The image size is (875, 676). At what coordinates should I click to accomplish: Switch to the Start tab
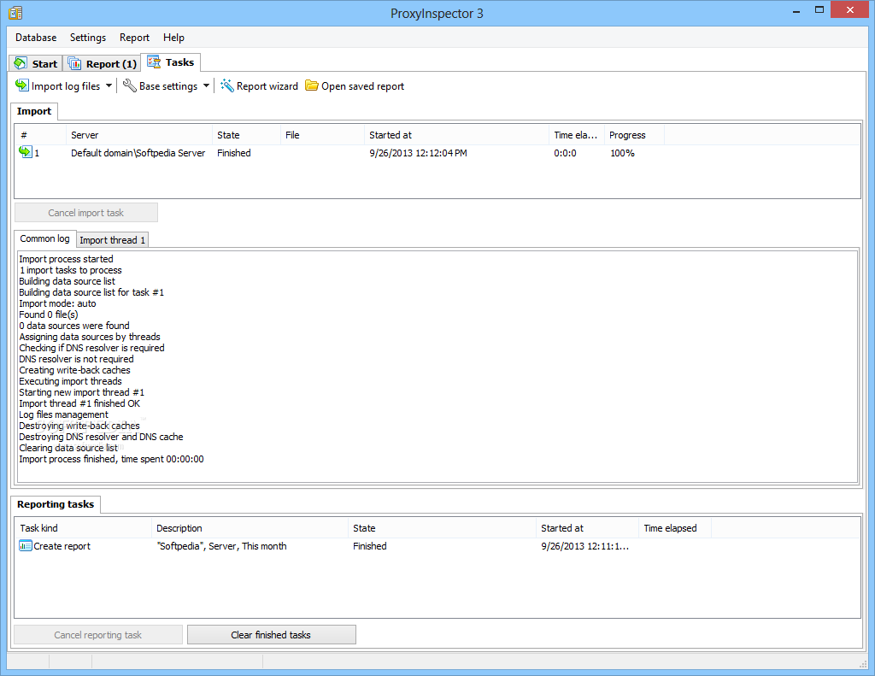[36, 63]
